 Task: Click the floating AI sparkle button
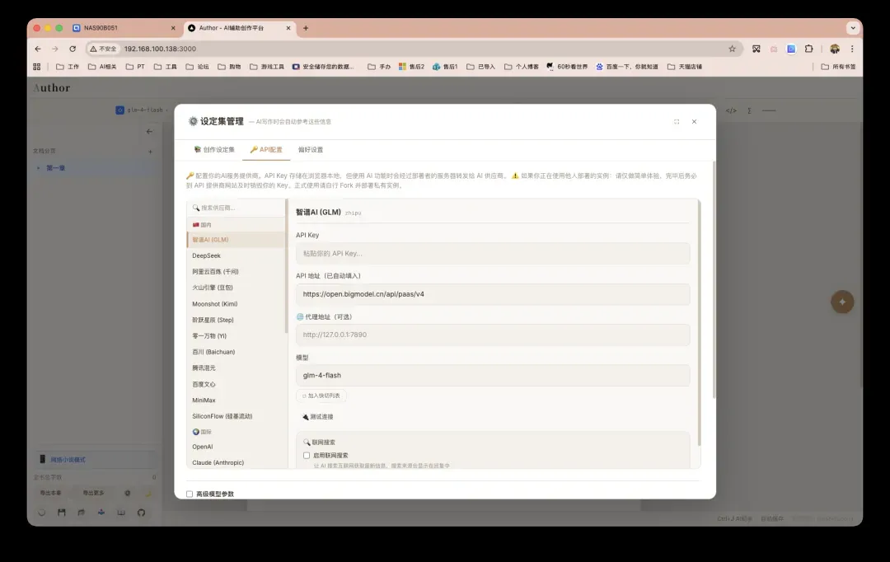click(841, 302)
